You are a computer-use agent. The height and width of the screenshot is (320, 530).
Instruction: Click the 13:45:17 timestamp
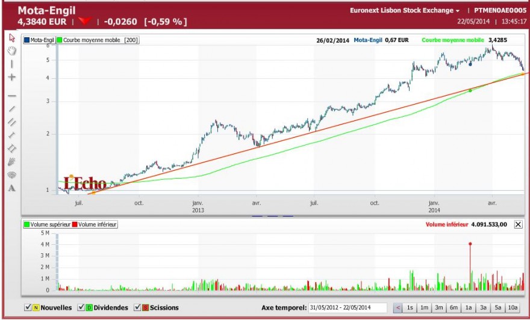coord(514,21)
